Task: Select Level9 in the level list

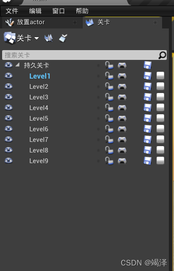Action: [39, 161]
